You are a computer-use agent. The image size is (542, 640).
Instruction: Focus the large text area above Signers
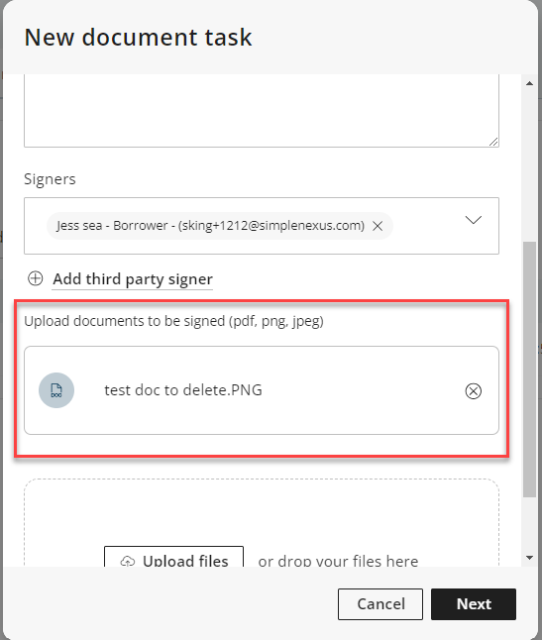[x=262, y=111]
